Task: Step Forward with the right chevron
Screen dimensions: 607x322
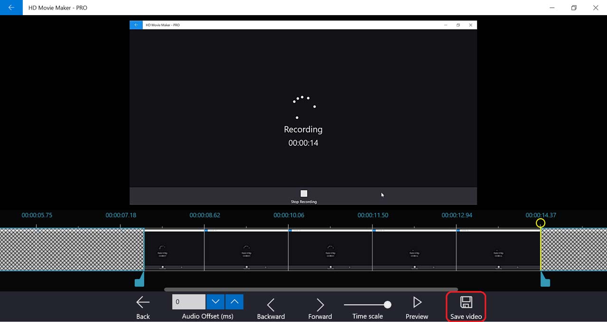Action: (320, 304)
